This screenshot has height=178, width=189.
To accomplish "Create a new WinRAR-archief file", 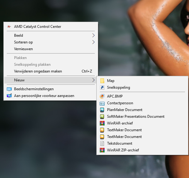I will 120,123.
